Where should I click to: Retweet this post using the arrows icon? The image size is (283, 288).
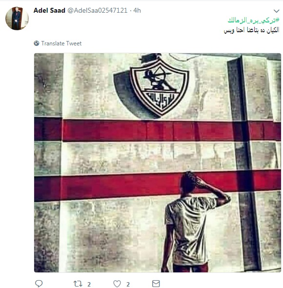[78, 284]
